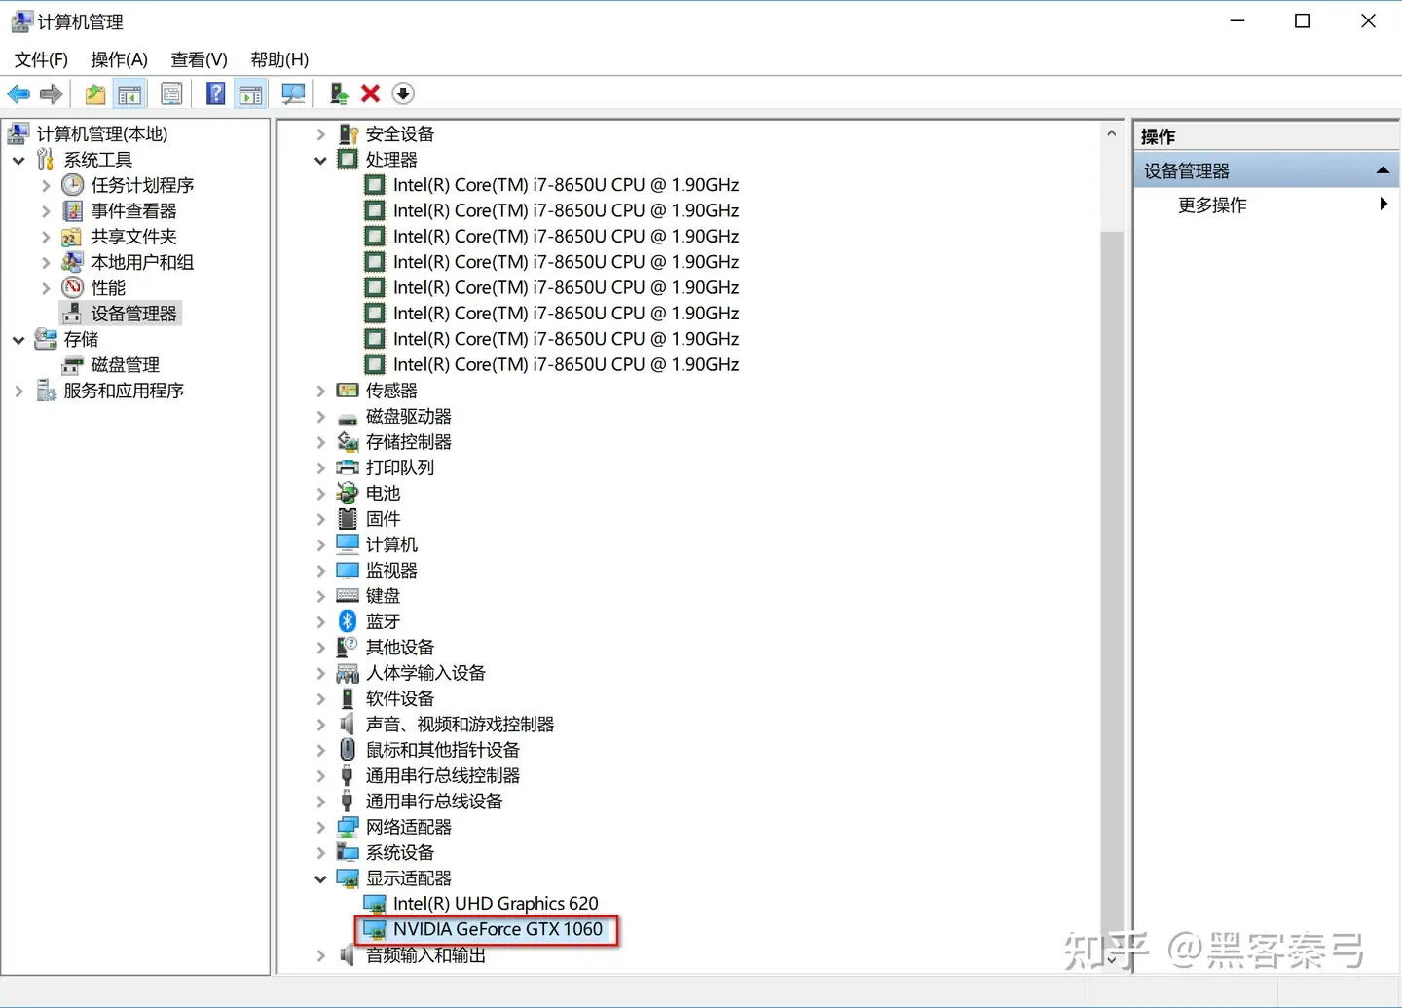Select the network icon beside 网络适配器

348,827
